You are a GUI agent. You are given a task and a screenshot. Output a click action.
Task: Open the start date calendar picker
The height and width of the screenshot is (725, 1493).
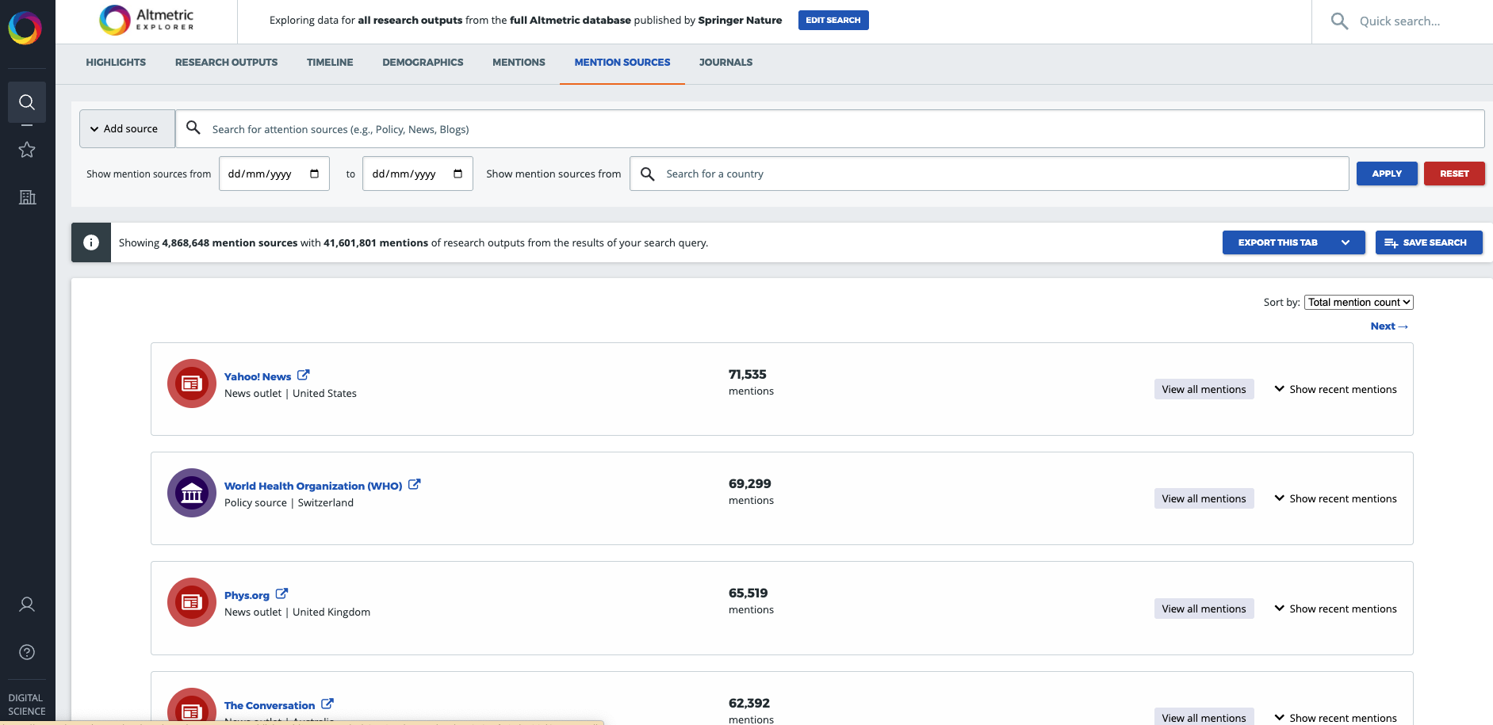tap(313, 173)
